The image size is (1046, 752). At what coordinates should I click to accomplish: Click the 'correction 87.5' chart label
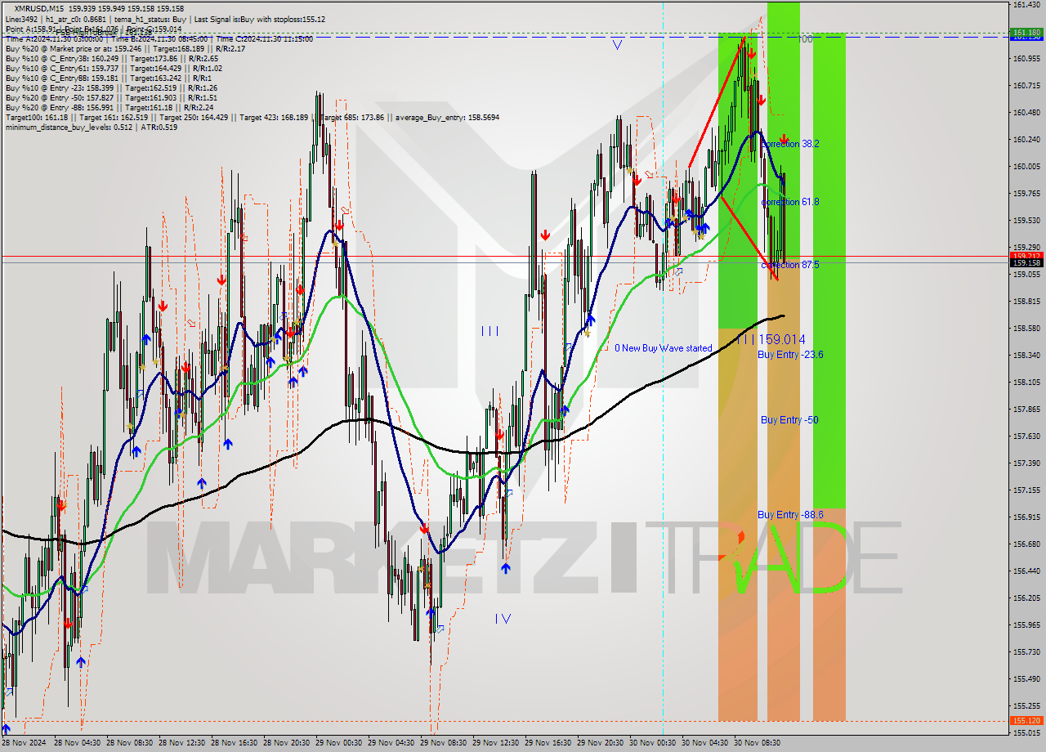coord(790,265)
